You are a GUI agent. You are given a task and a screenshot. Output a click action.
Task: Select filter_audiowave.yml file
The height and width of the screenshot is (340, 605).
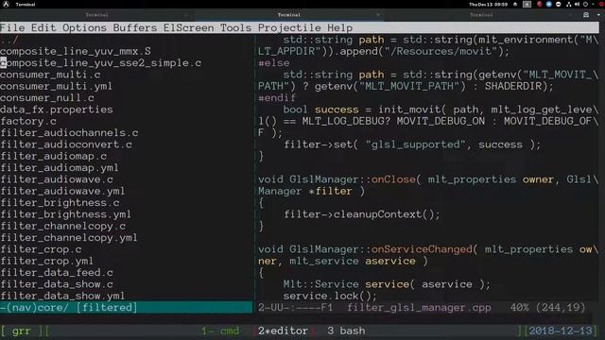[x=62, y=191]
